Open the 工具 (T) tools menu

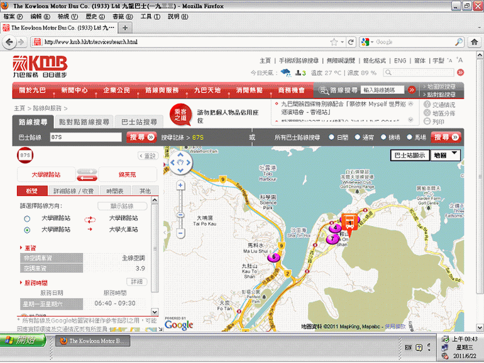click(x=150, y=17)
